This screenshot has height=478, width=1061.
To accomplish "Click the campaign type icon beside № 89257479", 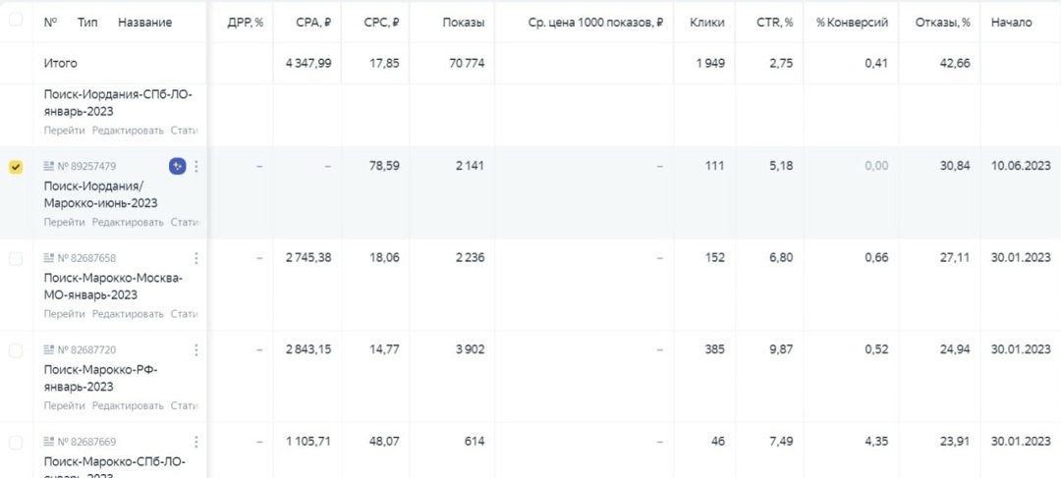I will coord(49,166).
